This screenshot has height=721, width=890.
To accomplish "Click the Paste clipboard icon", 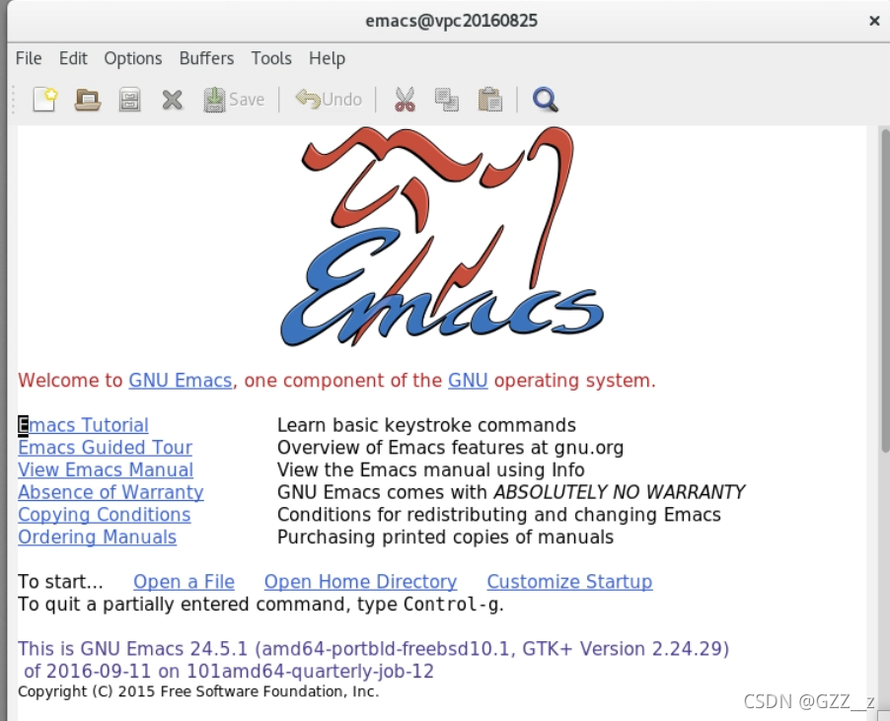I will click(x=489, y=100).
